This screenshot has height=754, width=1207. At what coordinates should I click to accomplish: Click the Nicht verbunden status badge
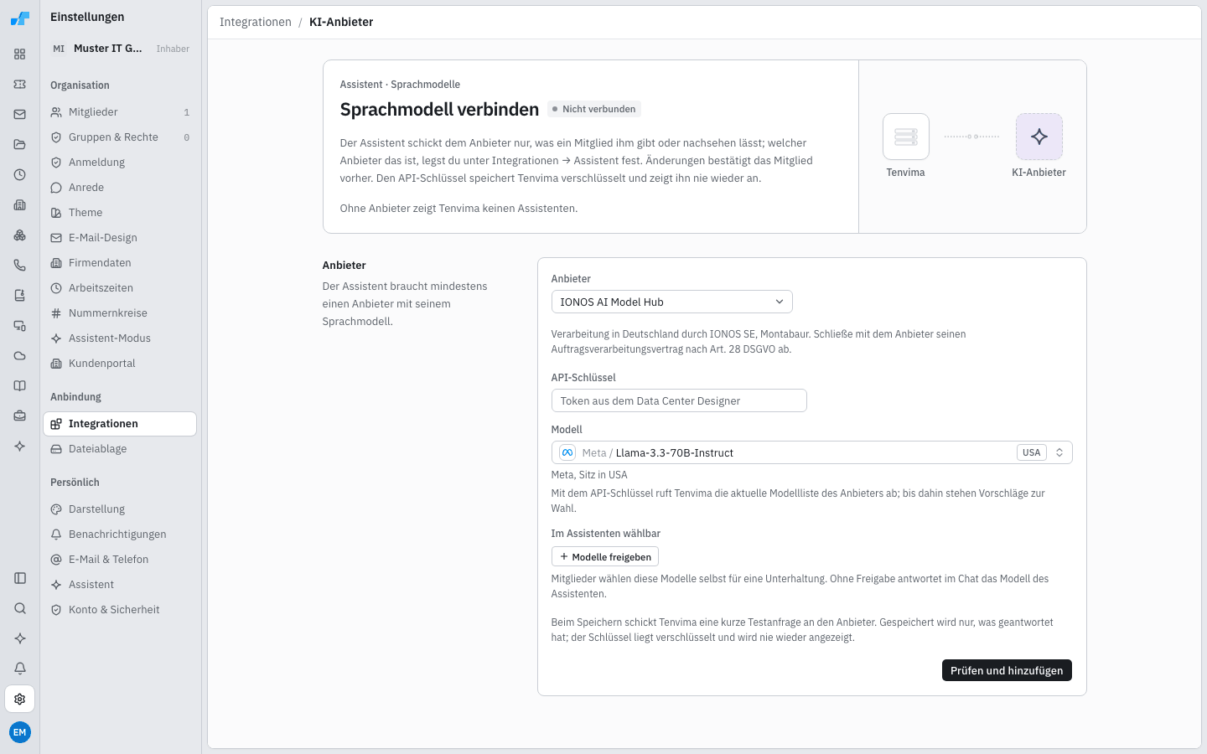pos(594,109)
